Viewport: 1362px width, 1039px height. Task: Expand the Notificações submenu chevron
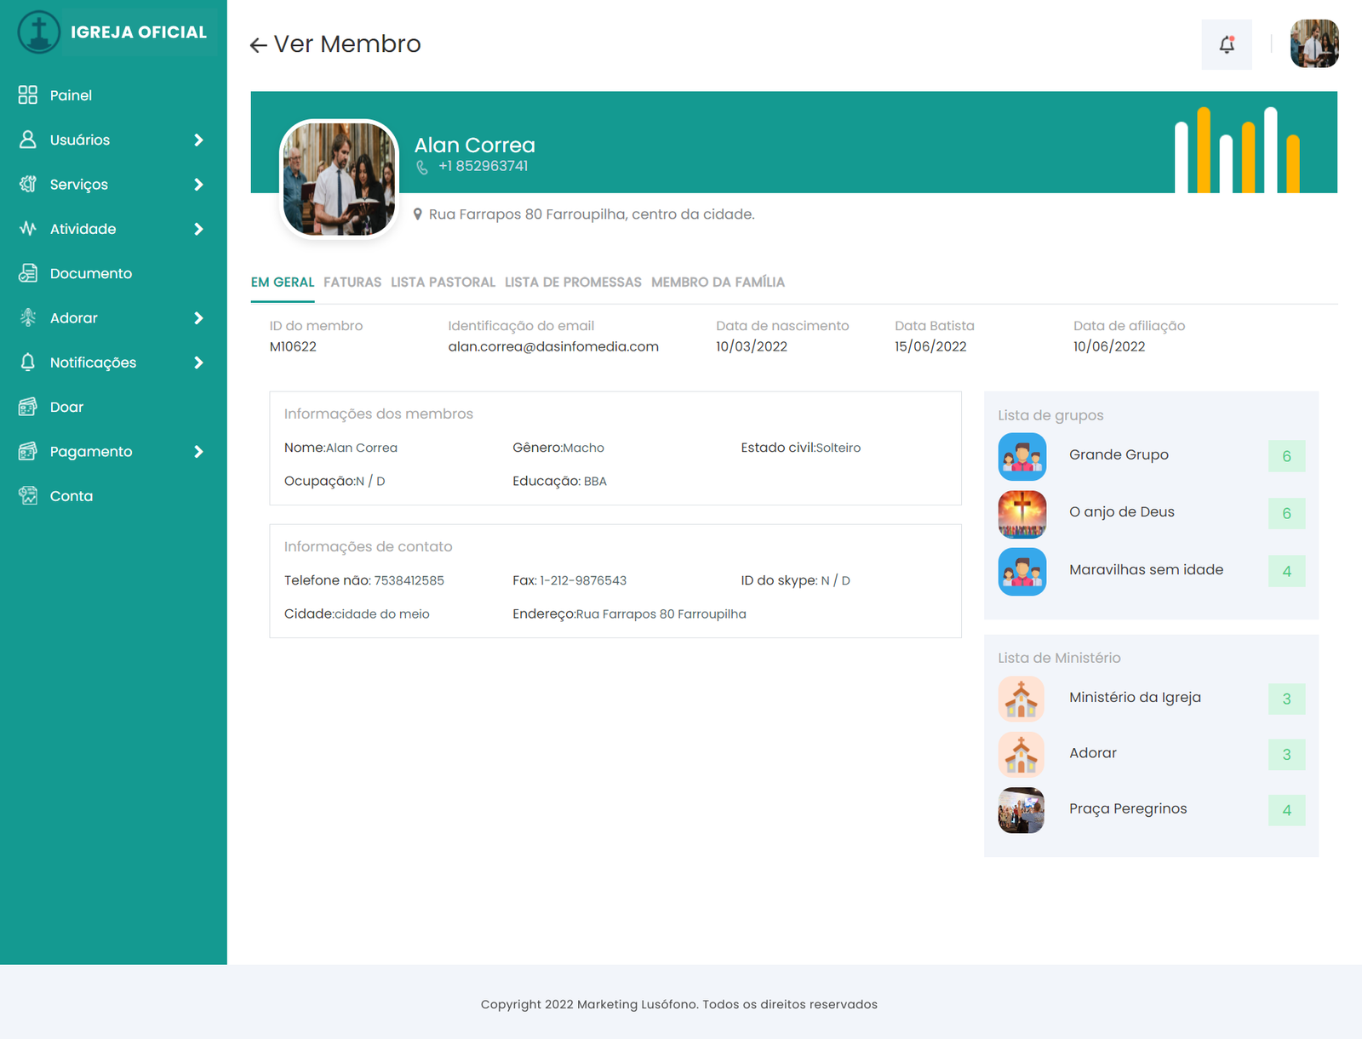pyautogui.click(x=198, y=363)
